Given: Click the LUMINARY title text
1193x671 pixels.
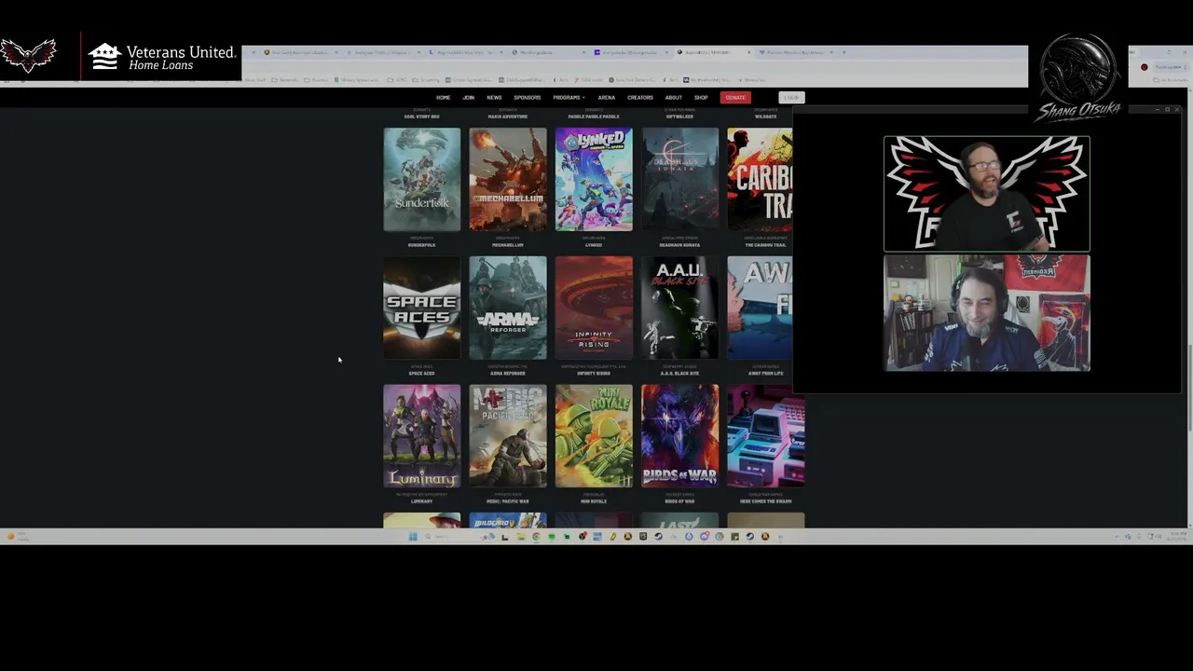Looking at the screenshot, I should (x=421, y=501).
